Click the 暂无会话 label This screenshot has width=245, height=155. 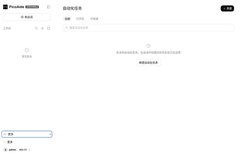27,56
